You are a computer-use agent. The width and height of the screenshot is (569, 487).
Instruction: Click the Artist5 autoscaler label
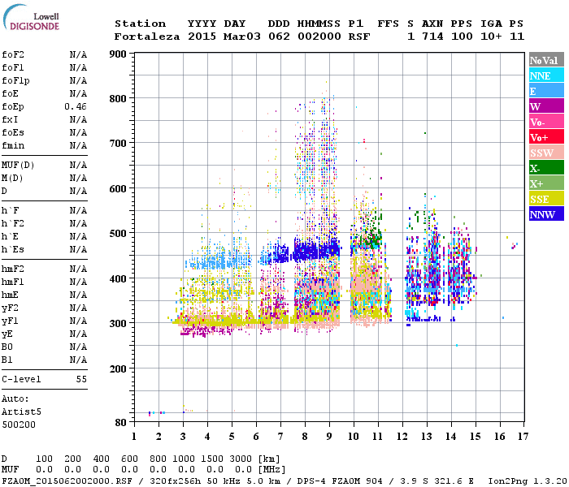coord(21,412)
